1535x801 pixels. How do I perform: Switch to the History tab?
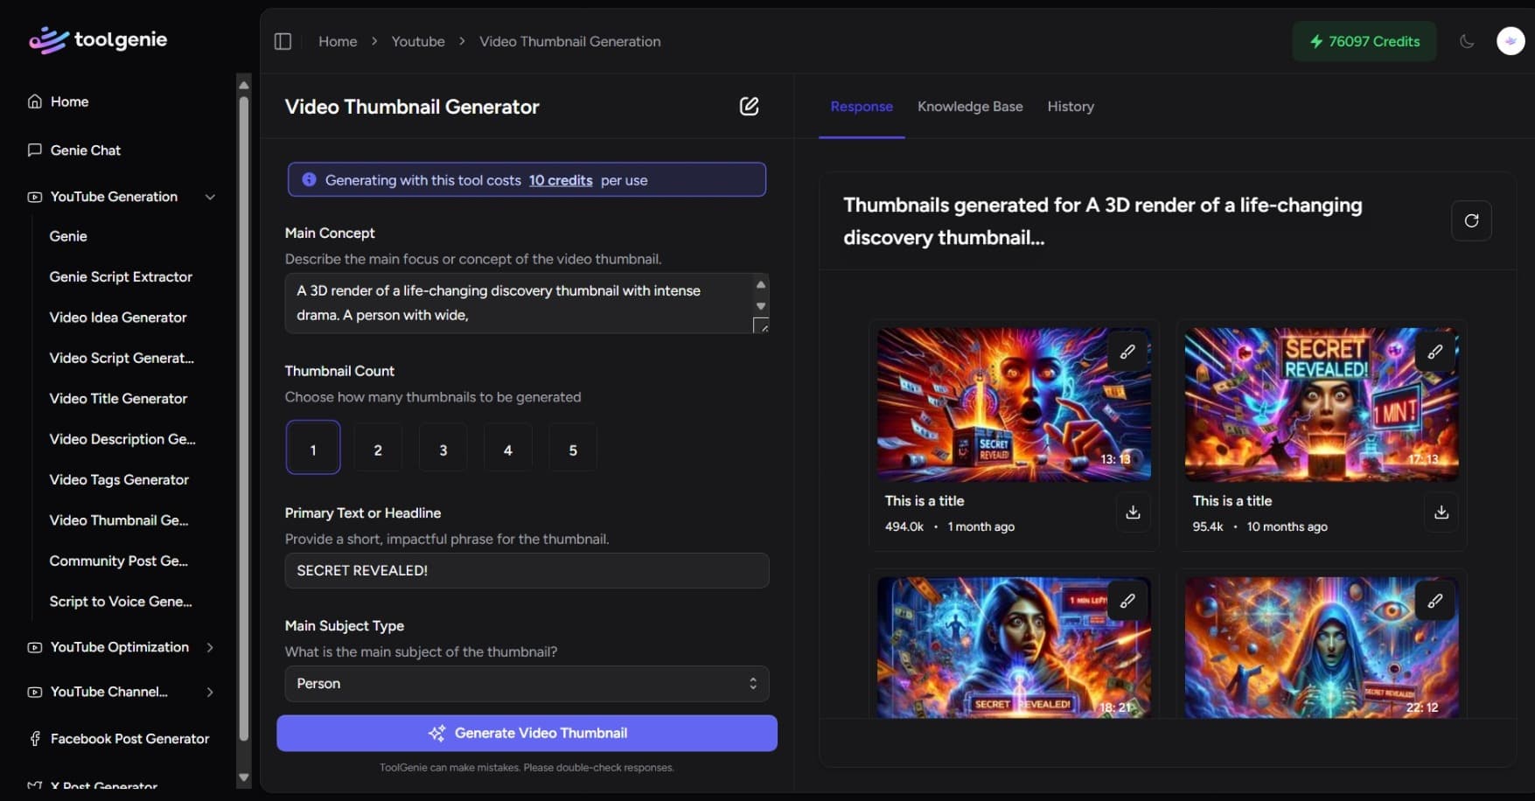[x=1071, y=107]
